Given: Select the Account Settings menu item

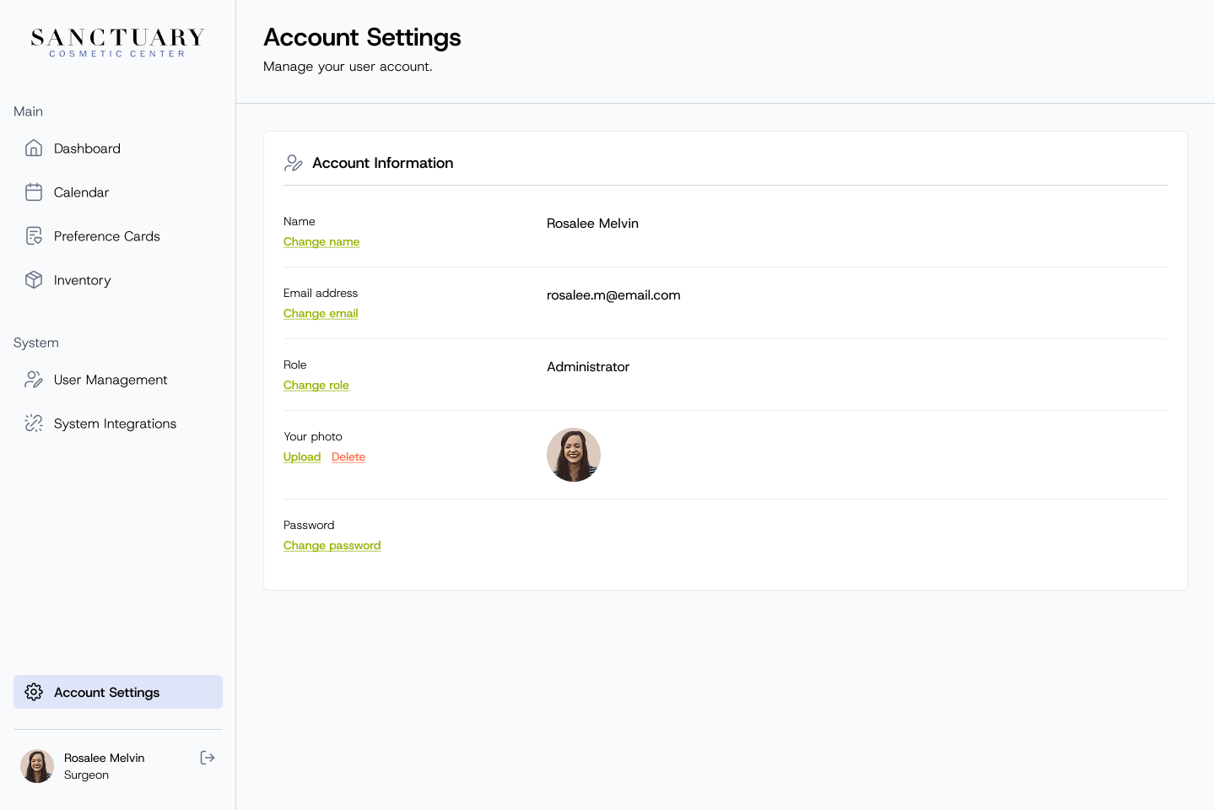Looking at the screenshot, I should point(118,692).
